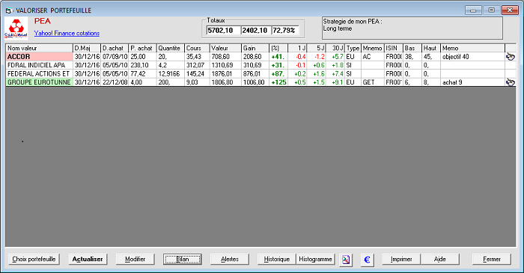The width and height of the screenshot is (524, 273).
Task: Sort by the Gain column header
Action: click(255, 48)
